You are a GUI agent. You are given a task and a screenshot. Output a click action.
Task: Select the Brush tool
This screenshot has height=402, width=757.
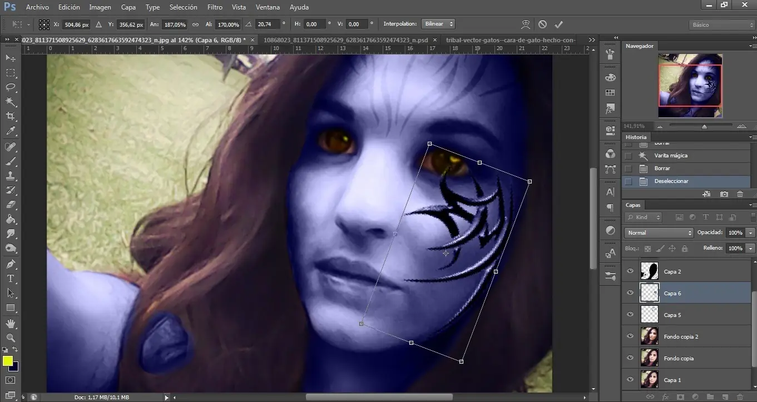tap(11, 161)
